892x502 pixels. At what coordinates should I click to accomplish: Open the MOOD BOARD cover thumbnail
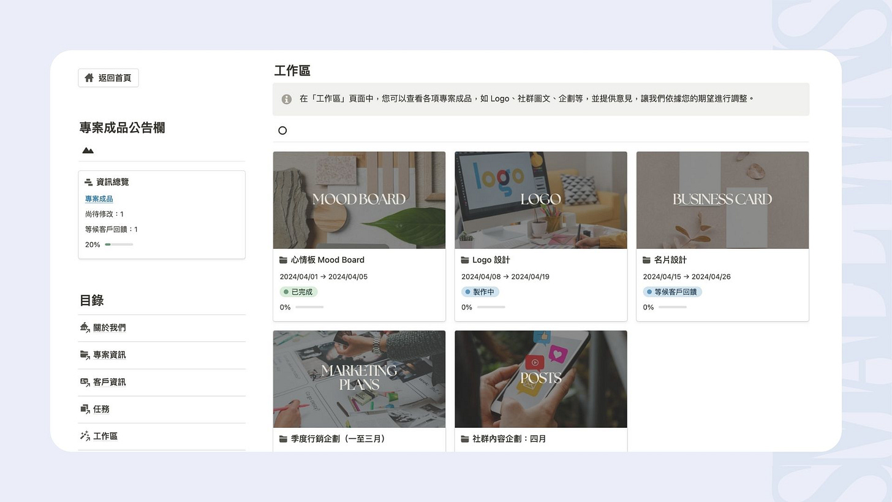click(x=359, y=200)
